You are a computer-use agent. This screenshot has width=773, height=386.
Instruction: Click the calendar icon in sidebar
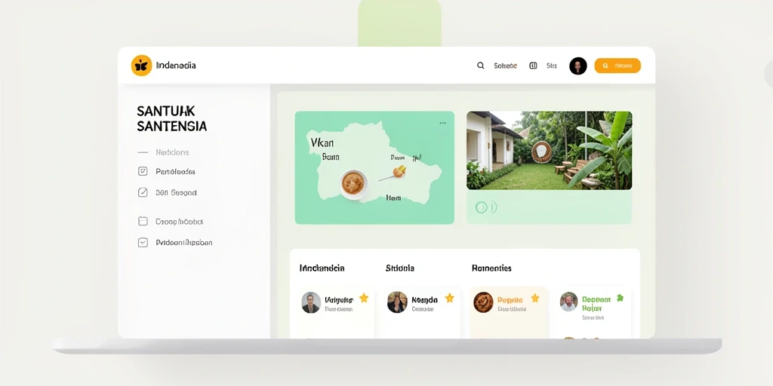(143, 221)
